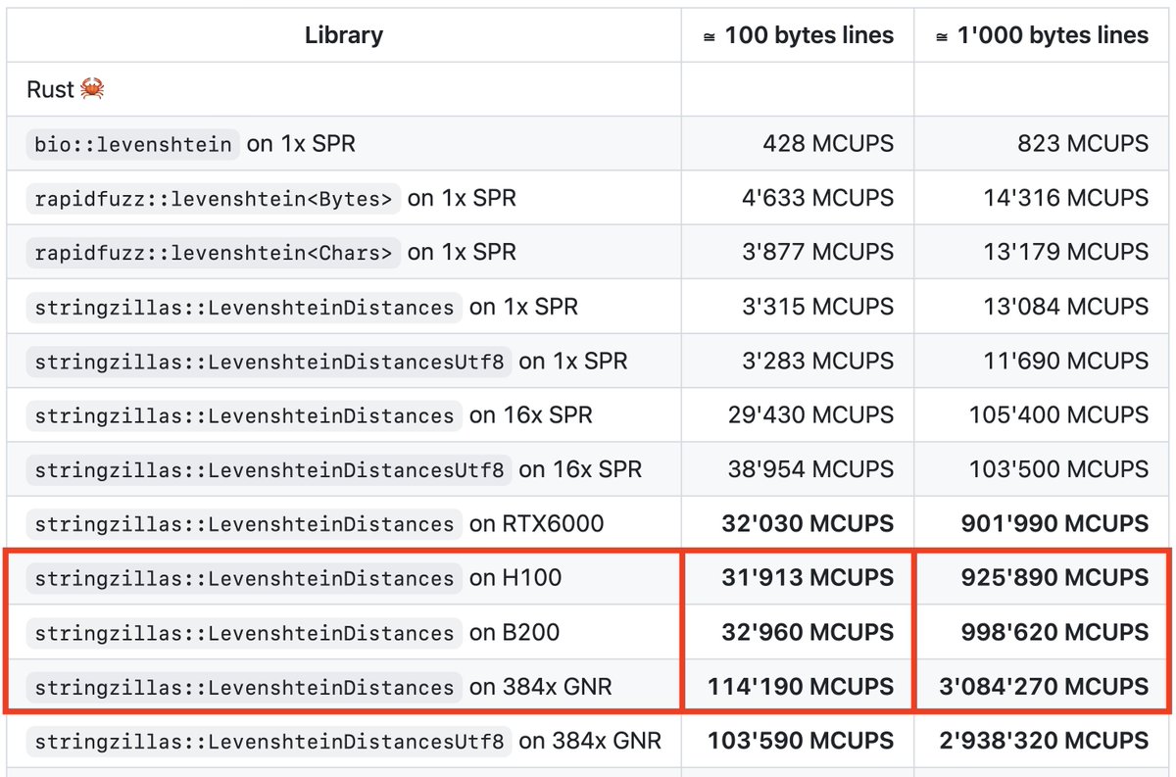Select the "105'400 MCUPS" cell
1176x777 pixels.
[1042, 415]
